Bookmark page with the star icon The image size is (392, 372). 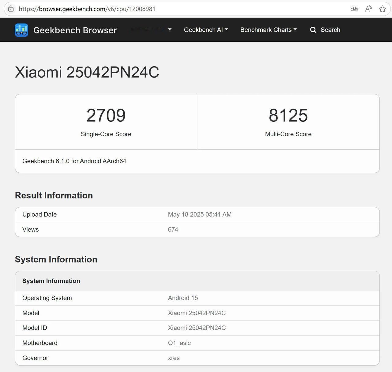pyautogui.click(x=383, y=9)
